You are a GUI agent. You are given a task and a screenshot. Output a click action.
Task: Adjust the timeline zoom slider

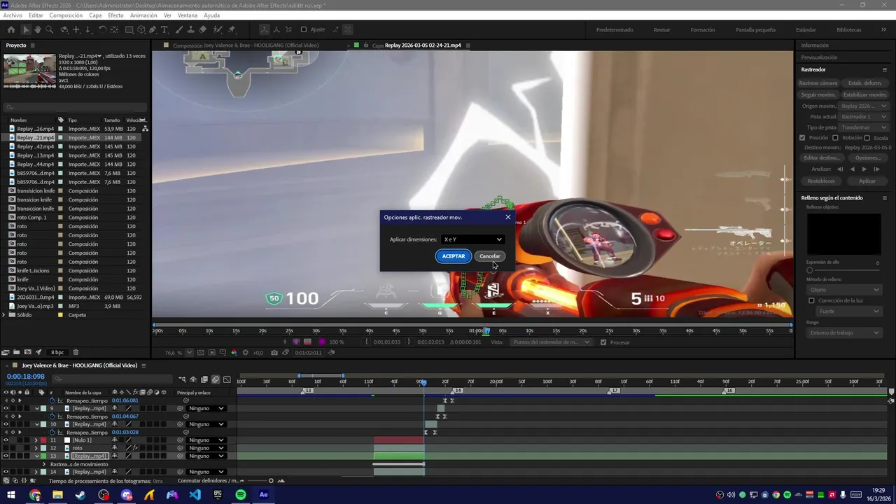click(x=271, y=481)
